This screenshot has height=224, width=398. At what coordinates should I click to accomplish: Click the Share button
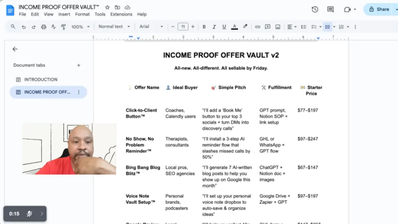(x=378, y=9)
